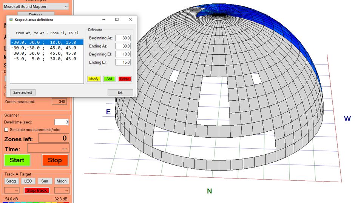
Task: Track the LEO target
Action: click(x=28, y=181)
